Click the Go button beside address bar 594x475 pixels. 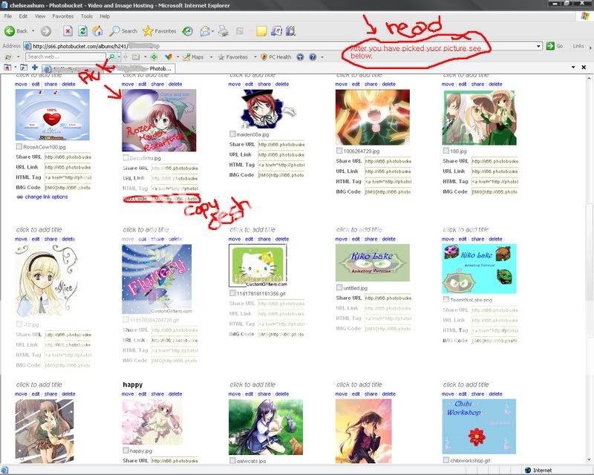[555, 46]
